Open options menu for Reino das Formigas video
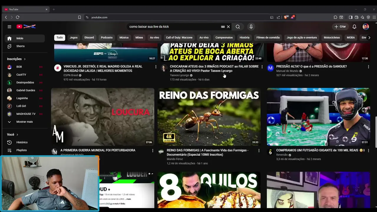The image size is (377, 212). pos(259,151)
